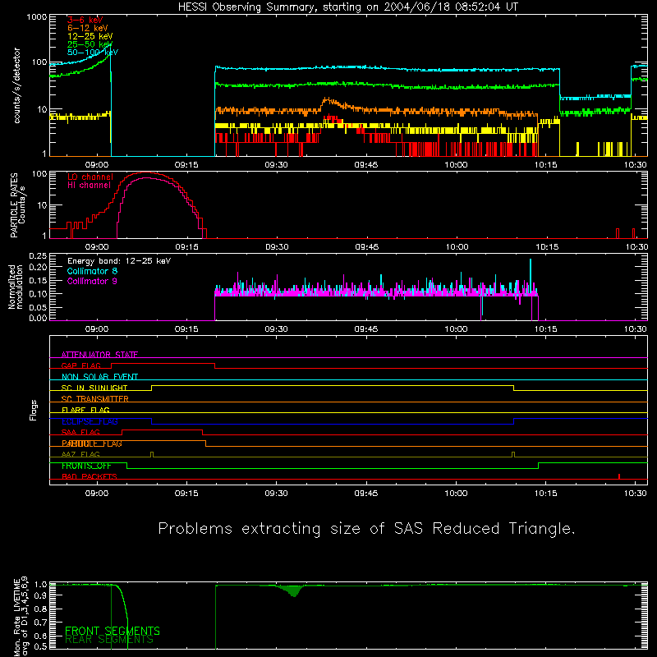Click the 10:30 label under Flags plot
657x657 pixels.
(x=635, y=494)
